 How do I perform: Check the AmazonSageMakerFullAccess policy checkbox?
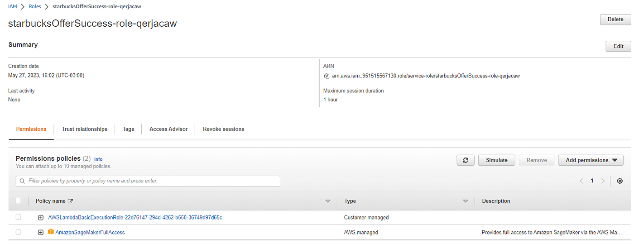click(19, 232)
